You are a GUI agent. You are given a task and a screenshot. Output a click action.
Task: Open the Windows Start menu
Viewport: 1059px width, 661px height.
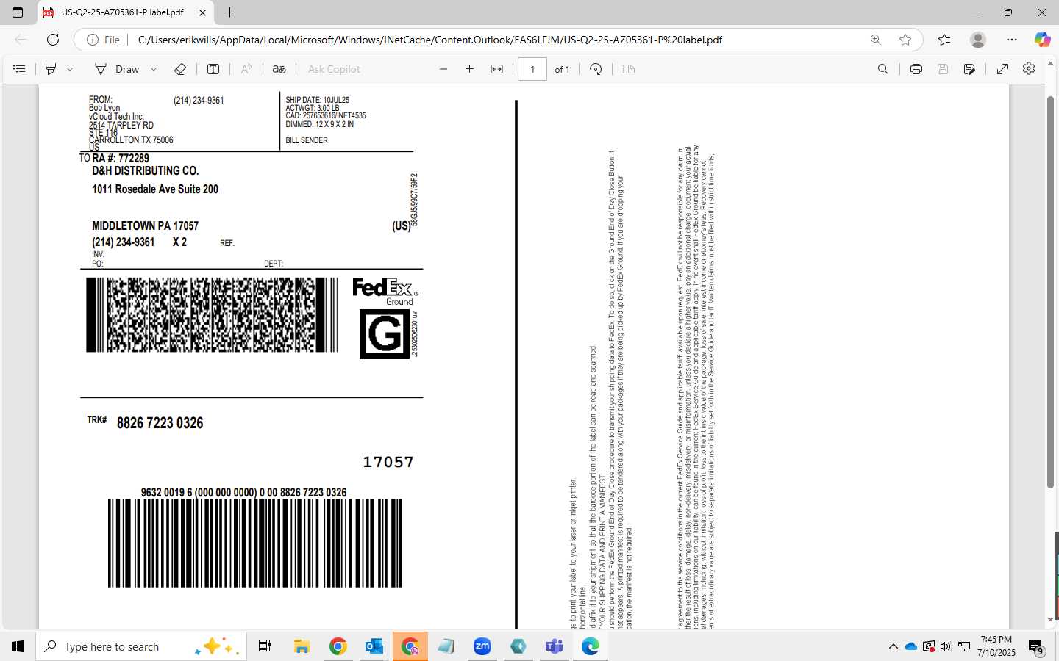[18, 646]
